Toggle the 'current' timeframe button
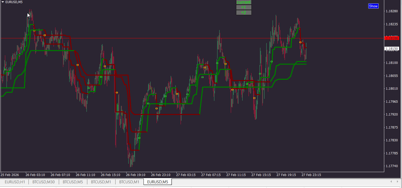Viewport: 402px width, 188px height. tap(244, 2)
